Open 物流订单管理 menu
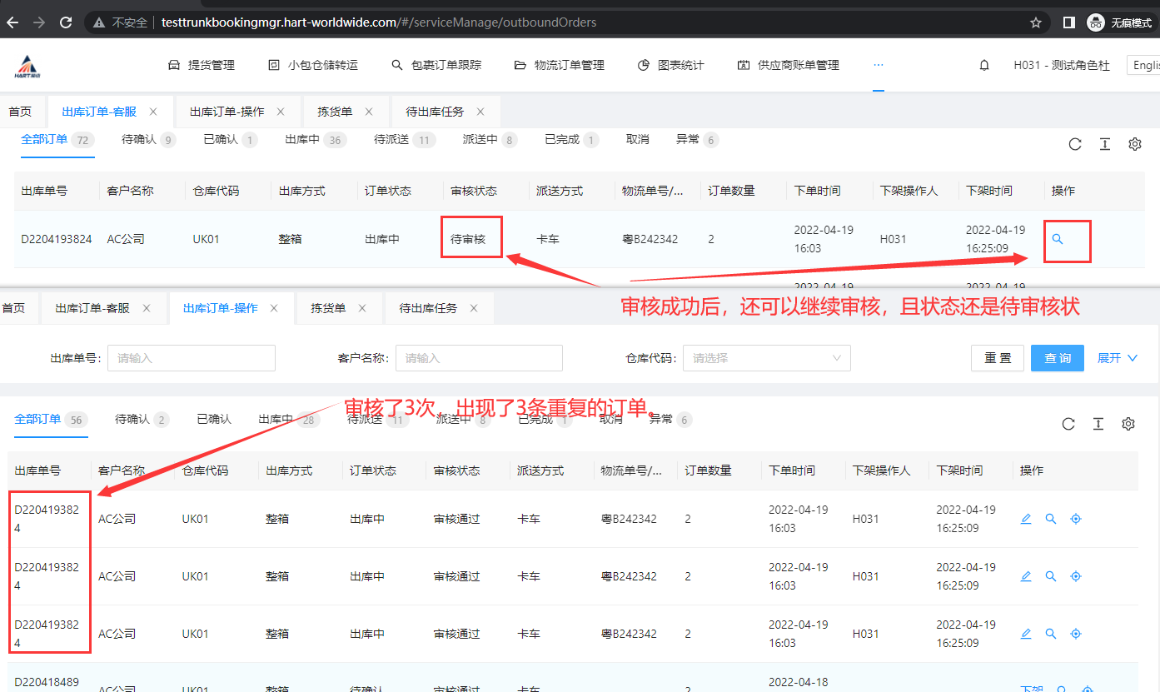 (560, 65)
